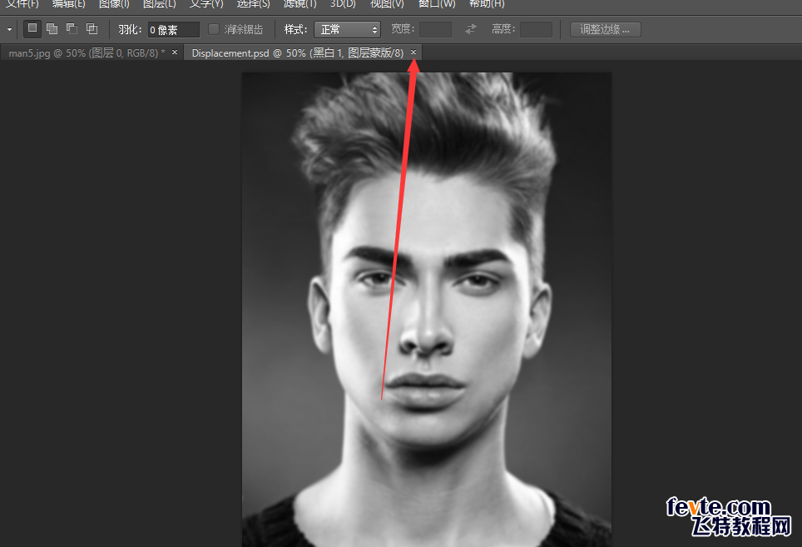Expand the tool preset picker arrow
Screen dimensions: 802x547
[10, 29]
